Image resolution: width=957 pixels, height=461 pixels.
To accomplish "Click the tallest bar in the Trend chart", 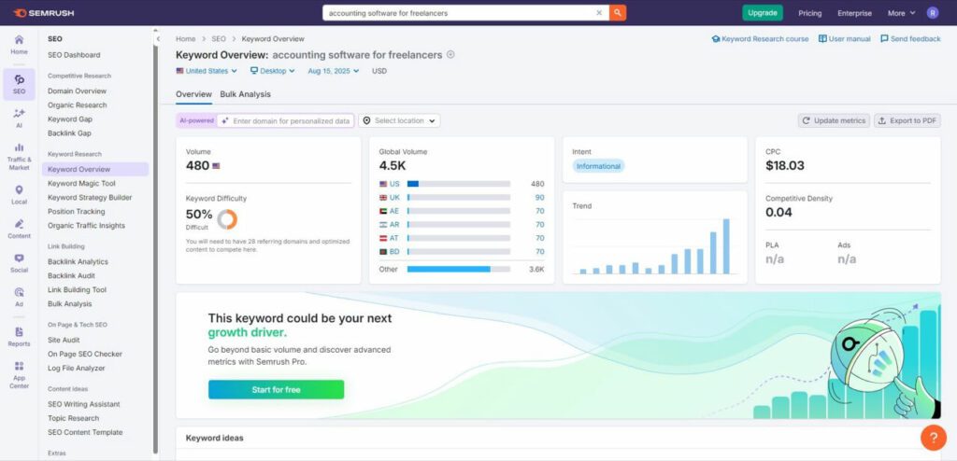I will coord(726,246).
